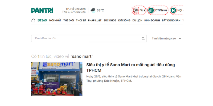The height and width of the screenshot is (106, 213).
Task: Click the date Thứ 7, 27/06/2026
Action: (x=74, y=12)
